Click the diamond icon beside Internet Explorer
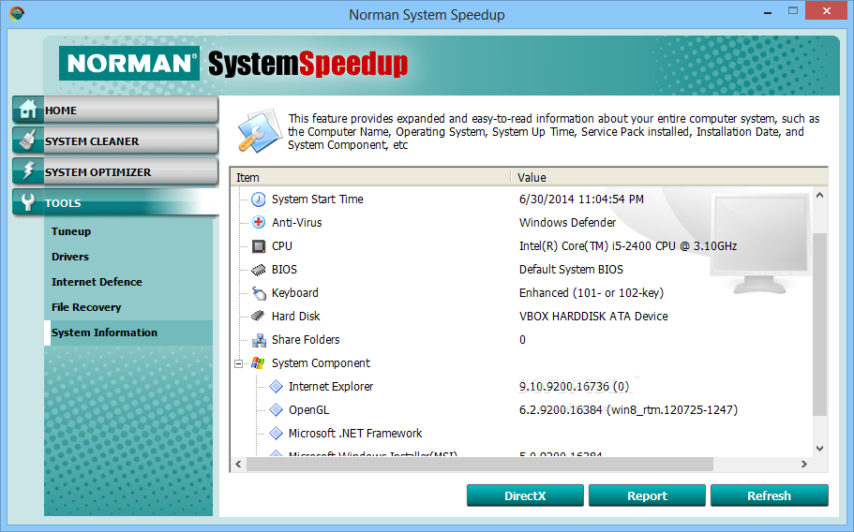Screen dimensions: 854x532 [277, 386]
